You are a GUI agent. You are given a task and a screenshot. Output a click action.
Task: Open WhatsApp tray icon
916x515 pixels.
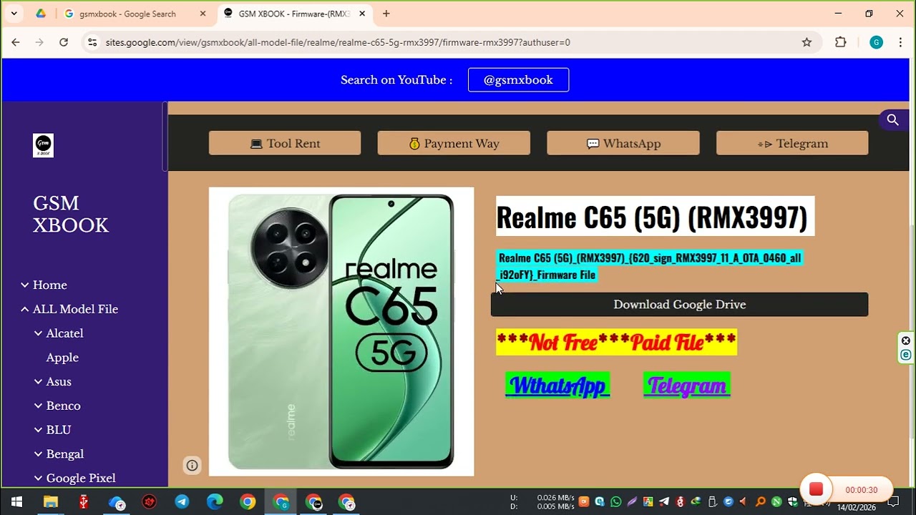(x=615, y=502)
